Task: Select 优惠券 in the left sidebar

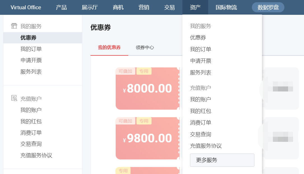Action: 43,38
